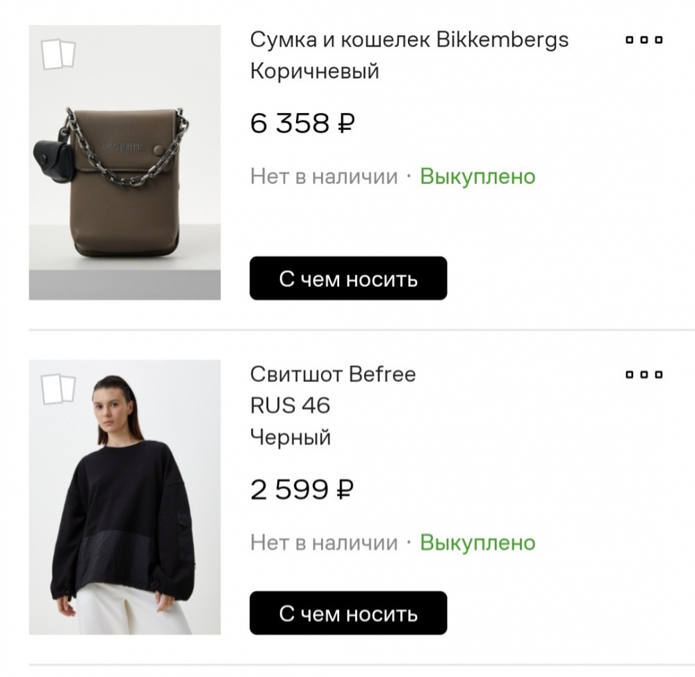Click the 6 358 ₽ price

pos(302,124)
